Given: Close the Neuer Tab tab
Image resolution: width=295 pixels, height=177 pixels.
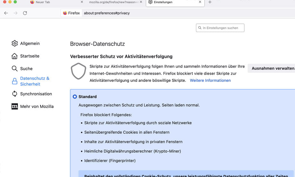Looking at the screenshot, I should click(x=82, y=2).
